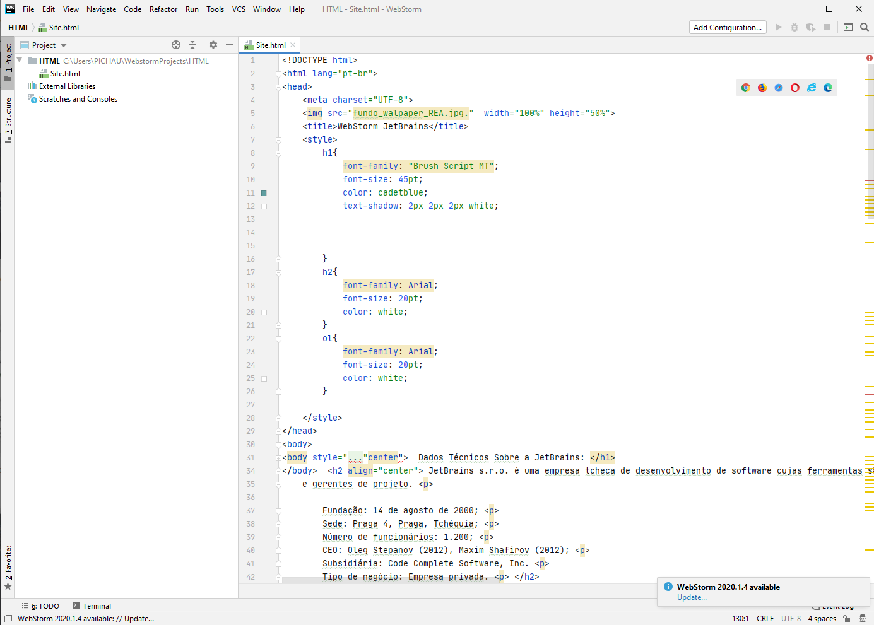The height and width of the screenshot is (625, 874).
Task: Click the read-only lock icon in status bar
Action: click(x=847, y=619)
